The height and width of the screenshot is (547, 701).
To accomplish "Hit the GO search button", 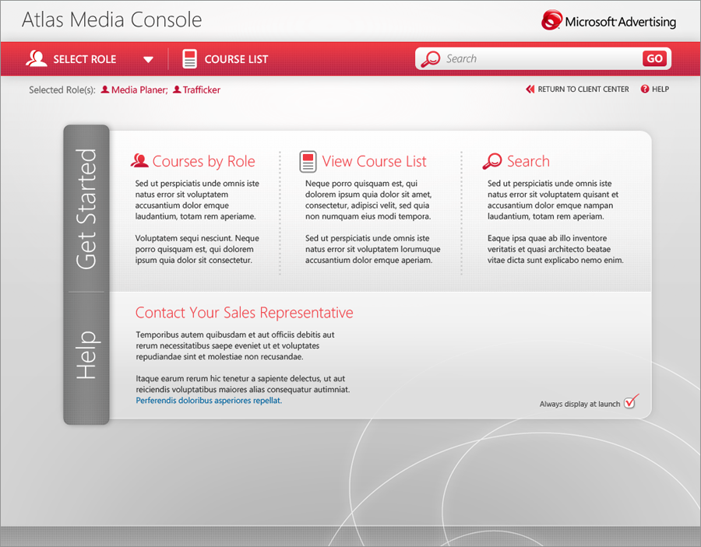I will (654, 58).
